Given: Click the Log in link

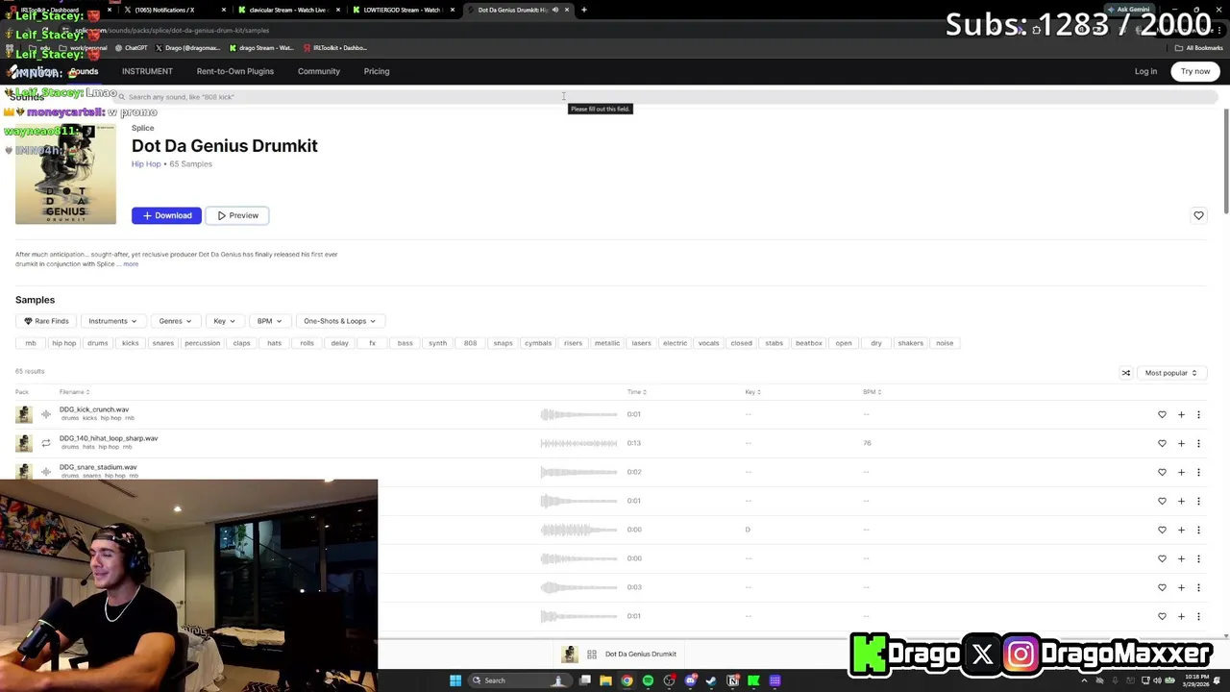Looking at the screenshot, I should point(1145,71).
